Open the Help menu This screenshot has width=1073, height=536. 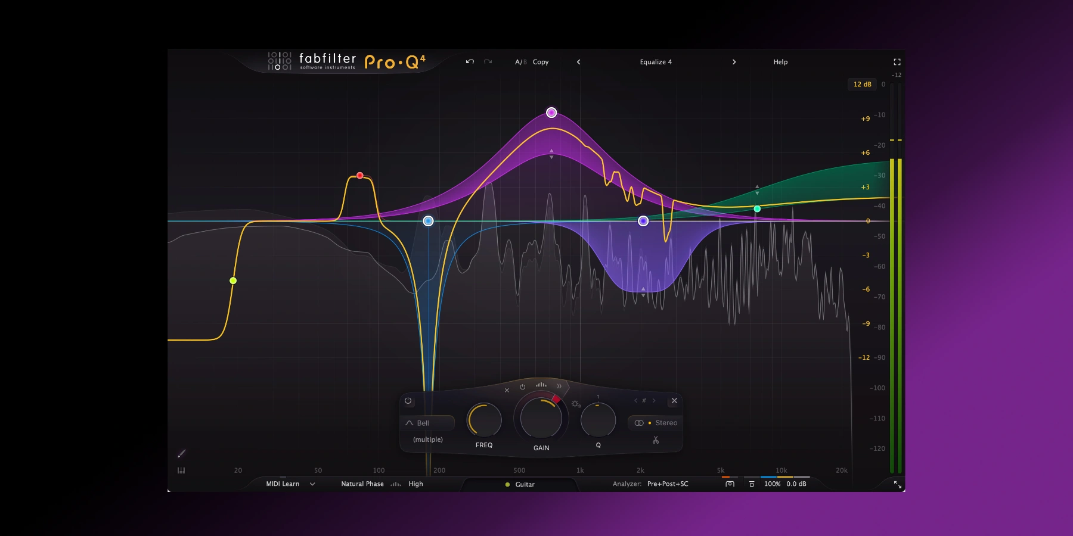point(780,62)
